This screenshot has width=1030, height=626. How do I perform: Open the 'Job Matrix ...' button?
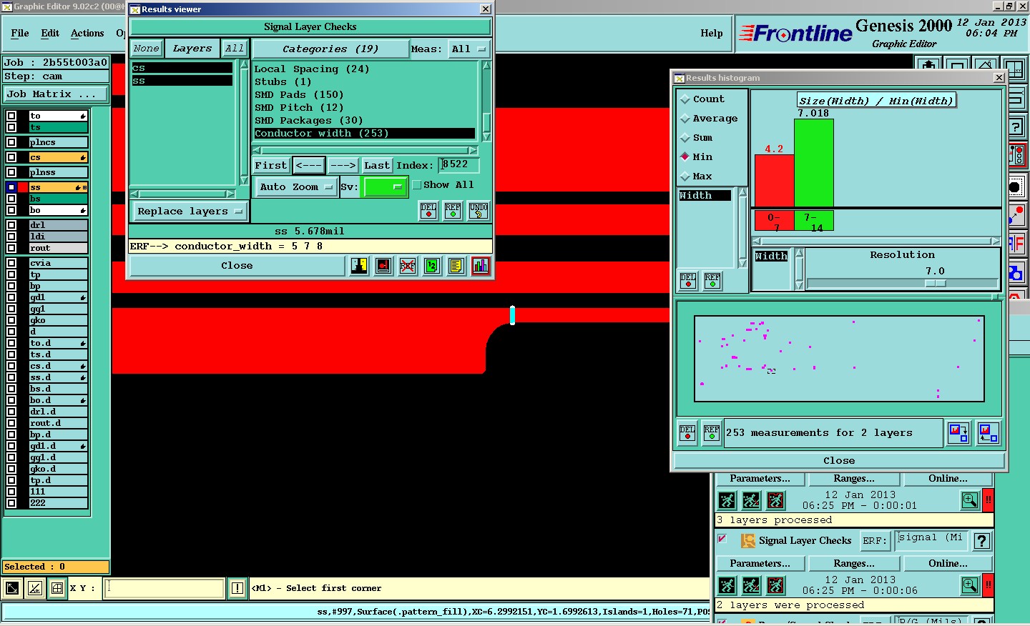pyautogui.click(x=57, y=94)
